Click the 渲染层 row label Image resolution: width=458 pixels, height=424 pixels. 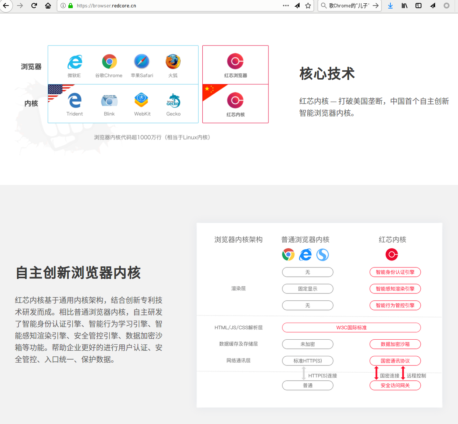239,289
